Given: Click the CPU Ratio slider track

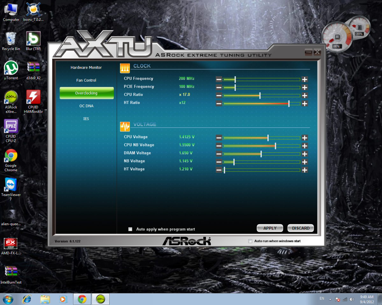Looking at the screenshot, I should point(261,95).
